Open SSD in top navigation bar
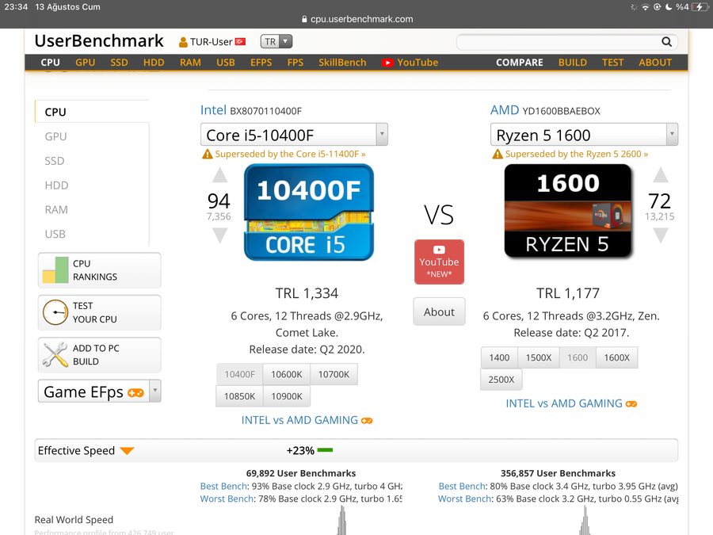The width and height of the screenshot is (713, 535). [x=119, y=63]
